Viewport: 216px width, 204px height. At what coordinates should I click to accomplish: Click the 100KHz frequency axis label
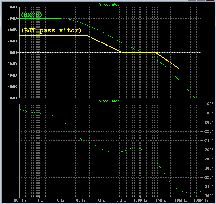[140, 200]
